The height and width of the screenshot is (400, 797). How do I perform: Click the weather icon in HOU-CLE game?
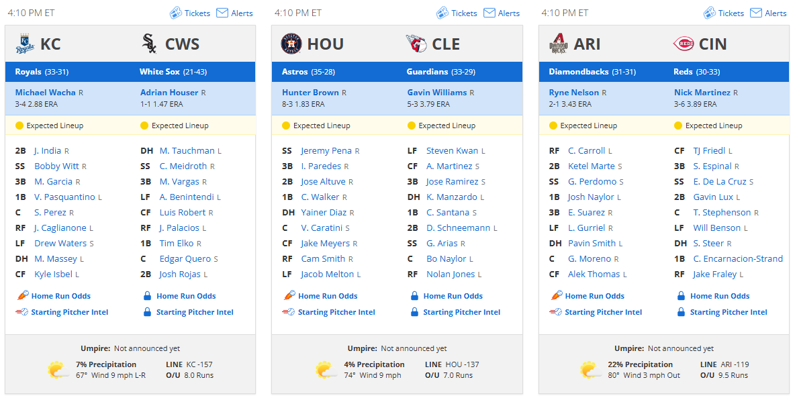point(326,370)
